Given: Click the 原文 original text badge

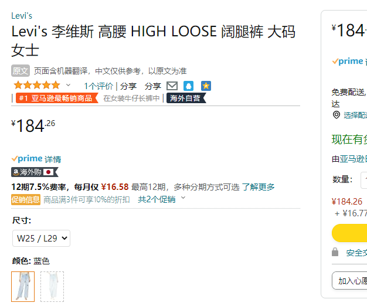Looking at the screenshot, I should (21, 71).
